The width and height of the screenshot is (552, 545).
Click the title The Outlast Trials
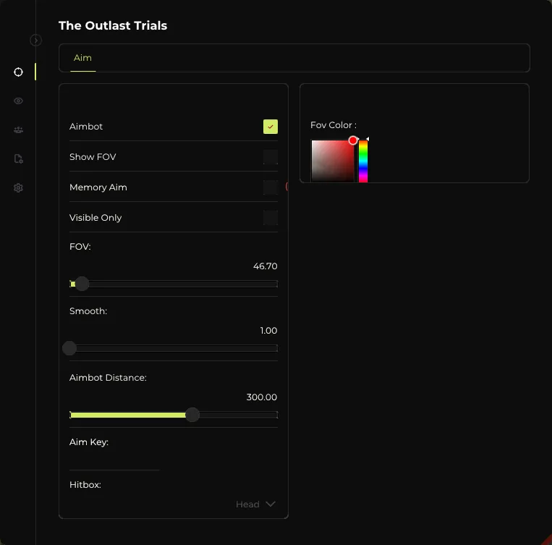click(x=113, y=26)
